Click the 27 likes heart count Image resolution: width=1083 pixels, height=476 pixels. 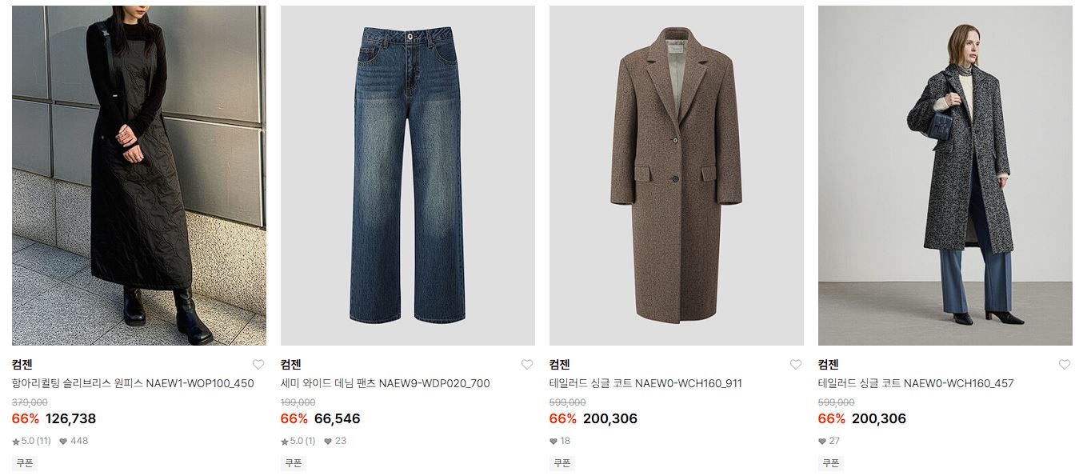tap(829, 441)
